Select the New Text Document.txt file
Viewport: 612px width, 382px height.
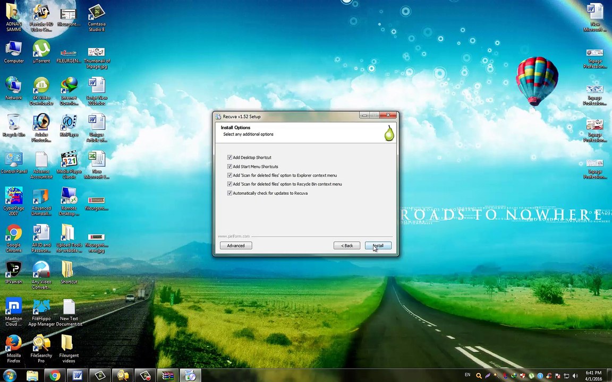(x=69, y=312)
